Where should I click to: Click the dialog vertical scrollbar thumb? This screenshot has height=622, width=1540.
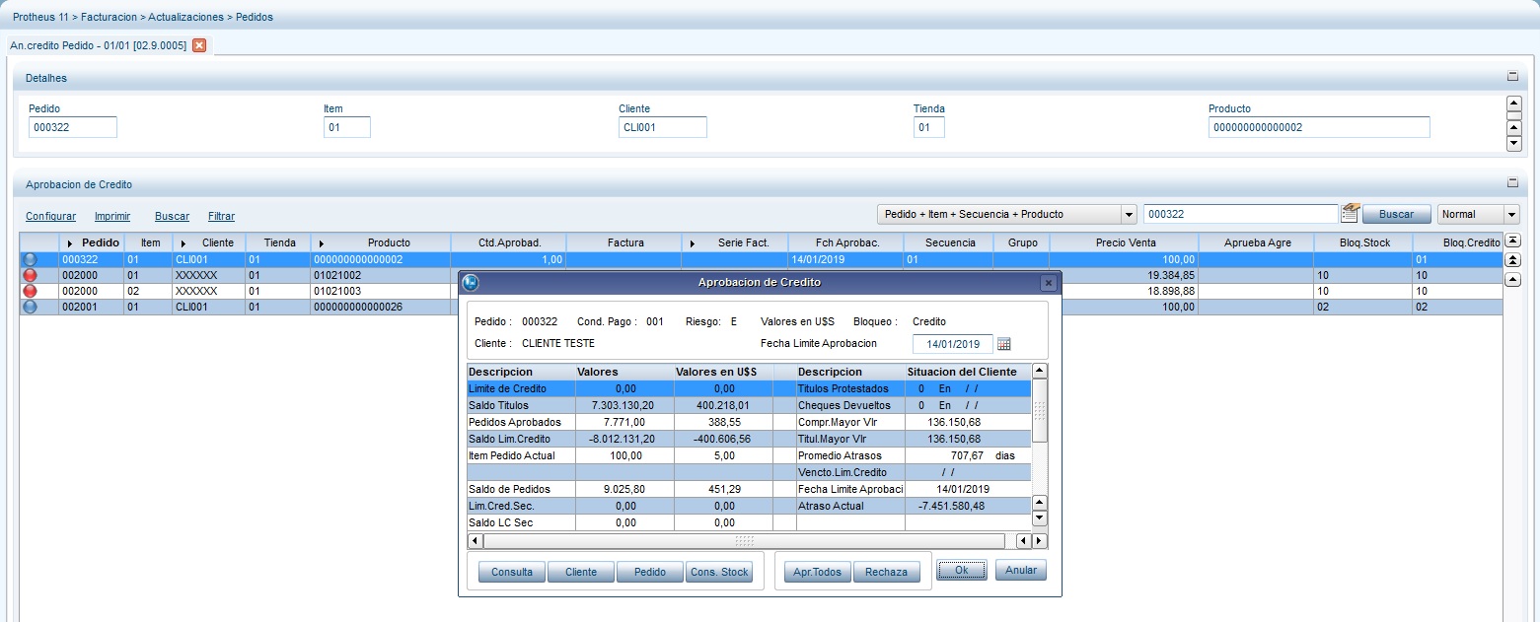click(1039, 411)
